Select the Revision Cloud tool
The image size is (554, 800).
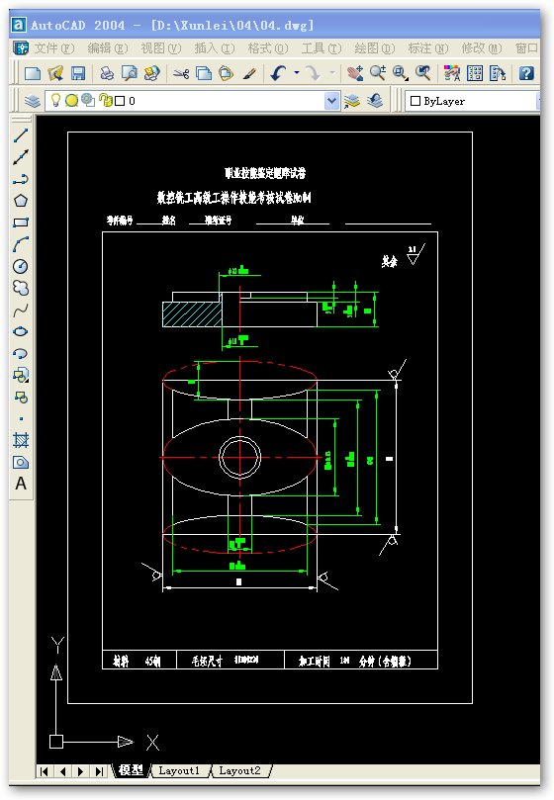point(21,288)
